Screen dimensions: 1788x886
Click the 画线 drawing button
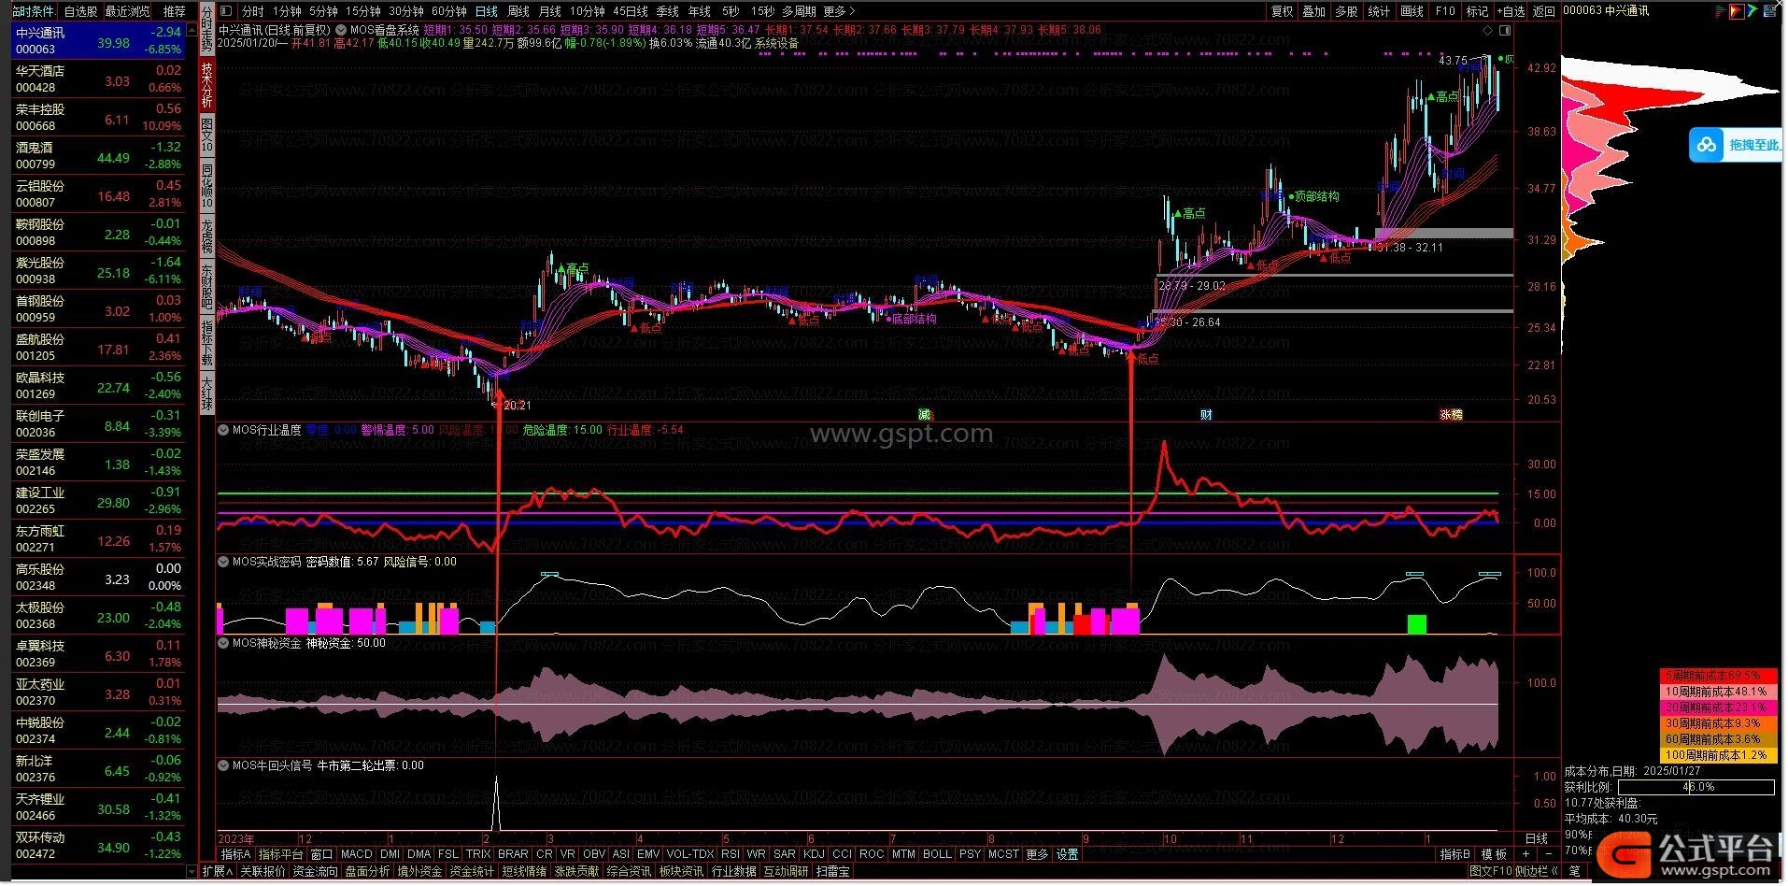click(1412, 11)
